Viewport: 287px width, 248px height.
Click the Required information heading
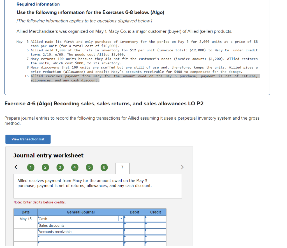38,4
